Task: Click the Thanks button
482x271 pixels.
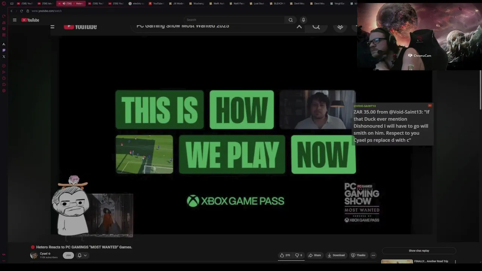Action: [x=358, y=255]
